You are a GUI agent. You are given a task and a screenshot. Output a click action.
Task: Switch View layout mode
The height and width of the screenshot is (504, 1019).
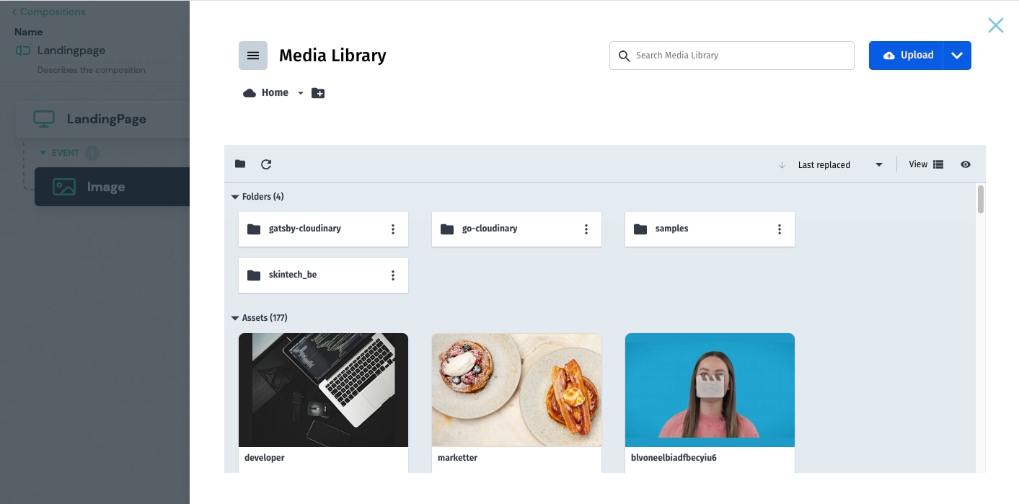pyautogui.click(x=926, y=164)
